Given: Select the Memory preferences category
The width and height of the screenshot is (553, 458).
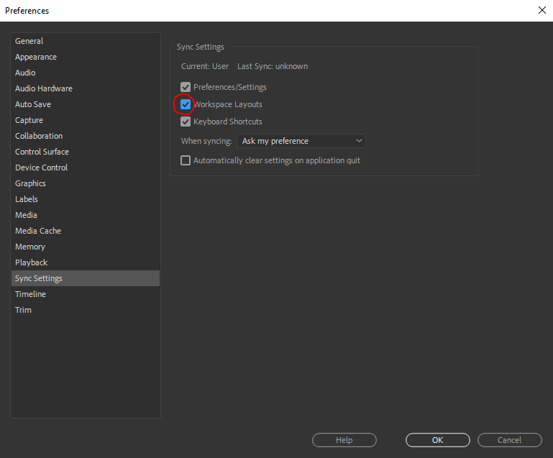Looking at the screenshot, I should point(30,247).
